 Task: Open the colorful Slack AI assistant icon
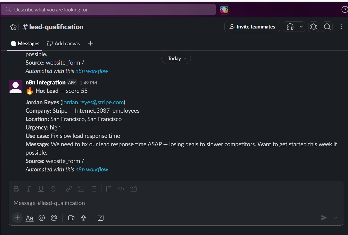[224, 10]
